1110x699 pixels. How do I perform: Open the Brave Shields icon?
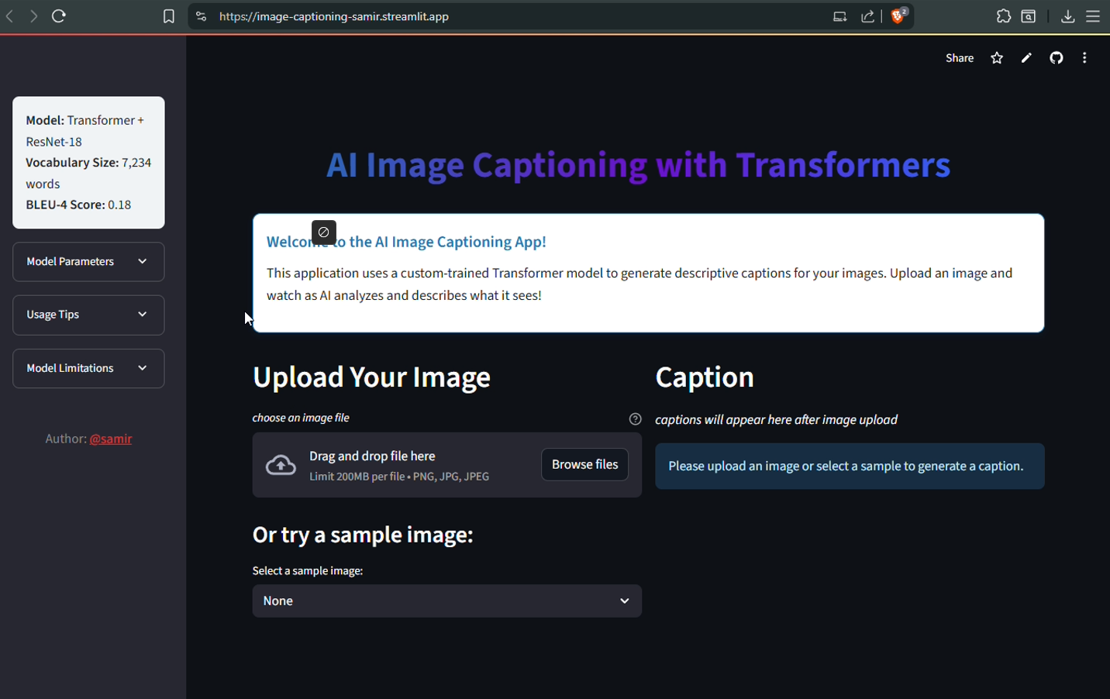898,16
